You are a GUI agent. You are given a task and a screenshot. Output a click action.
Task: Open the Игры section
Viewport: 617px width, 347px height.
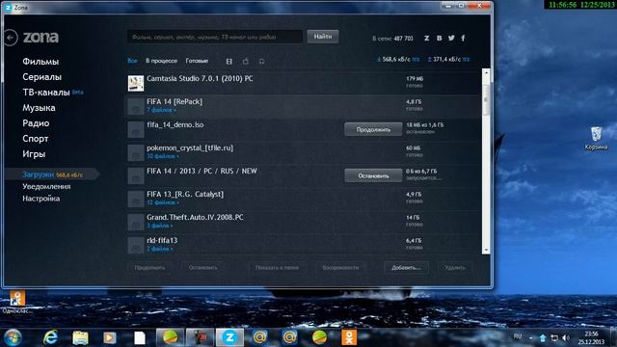tap(34, 154)
